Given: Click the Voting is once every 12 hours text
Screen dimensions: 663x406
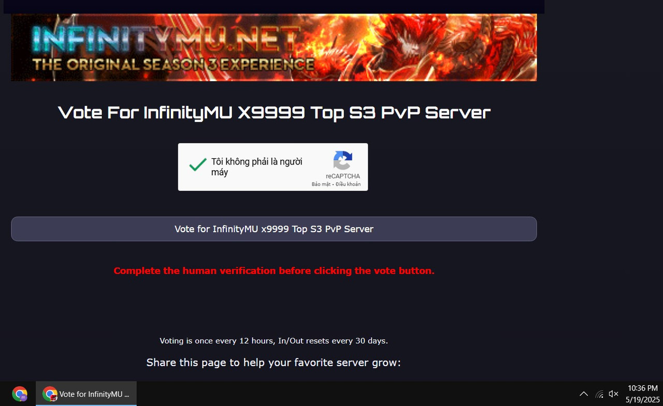Looking at the screenshot, I should pyautogui.click(x=273, y=341).
